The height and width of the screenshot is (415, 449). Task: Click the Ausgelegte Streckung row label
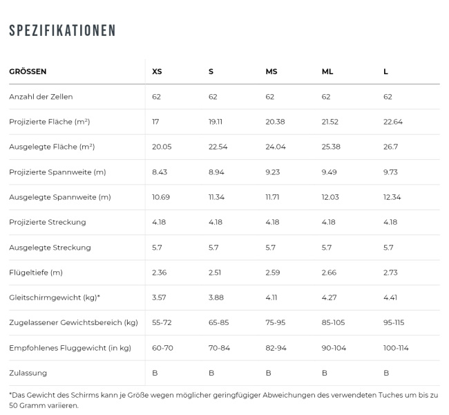50,247
